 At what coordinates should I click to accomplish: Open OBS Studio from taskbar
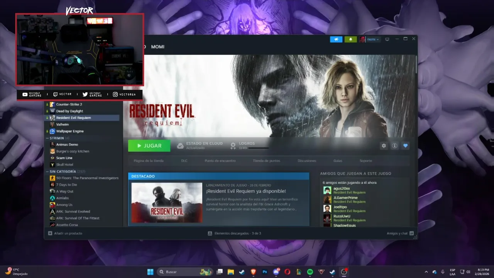coord(344,272)
